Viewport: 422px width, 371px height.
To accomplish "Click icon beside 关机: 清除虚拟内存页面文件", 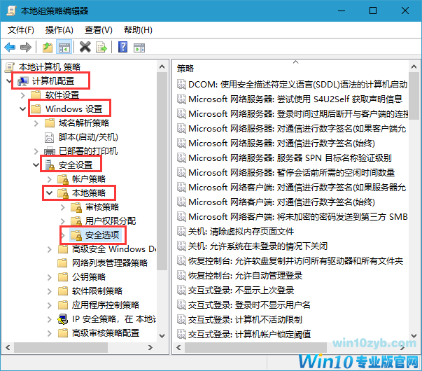I will tap(181, 231).
